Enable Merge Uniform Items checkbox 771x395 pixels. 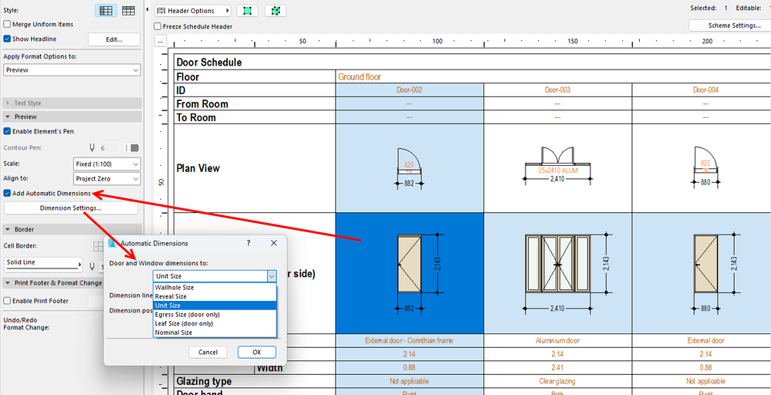coord(8,25)
